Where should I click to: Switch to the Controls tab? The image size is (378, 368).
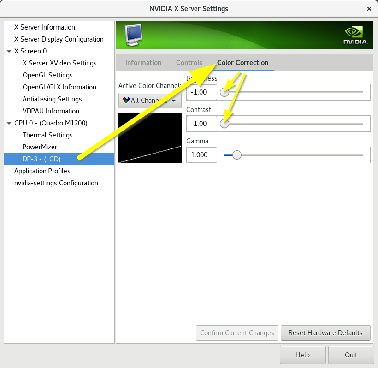pos(189,63)
